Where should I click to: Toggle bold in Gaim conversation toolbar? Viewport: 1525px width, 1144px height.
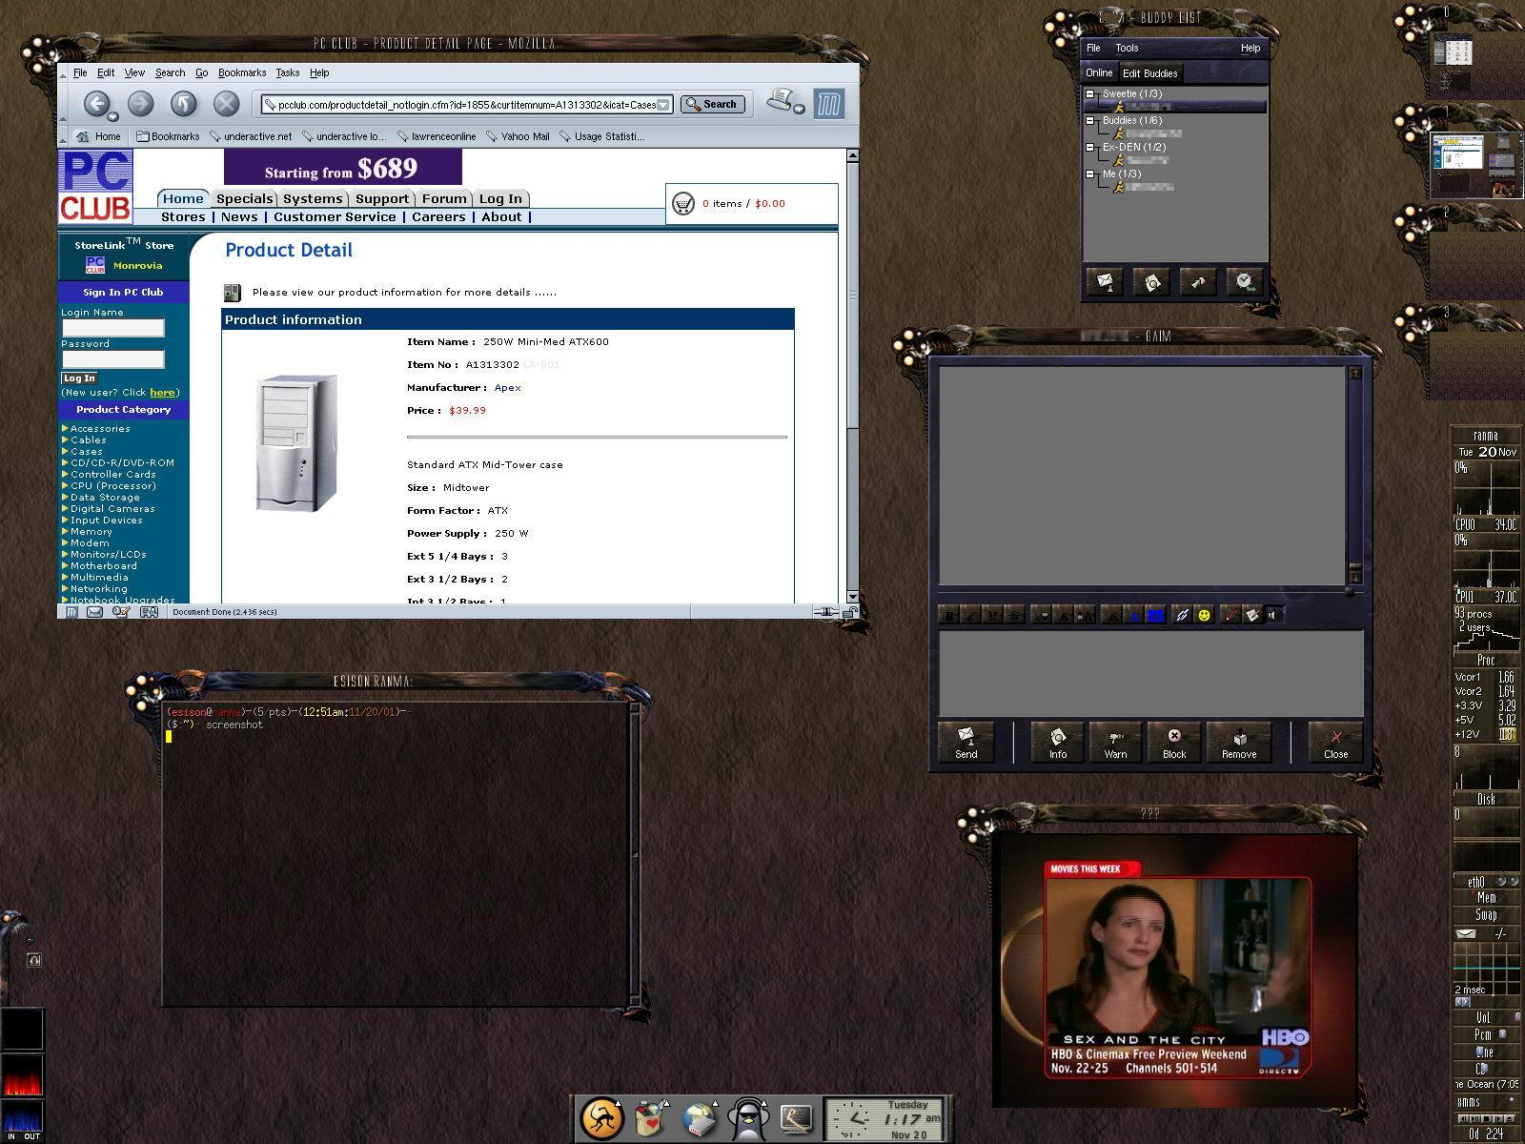click(x=948, y=616)
